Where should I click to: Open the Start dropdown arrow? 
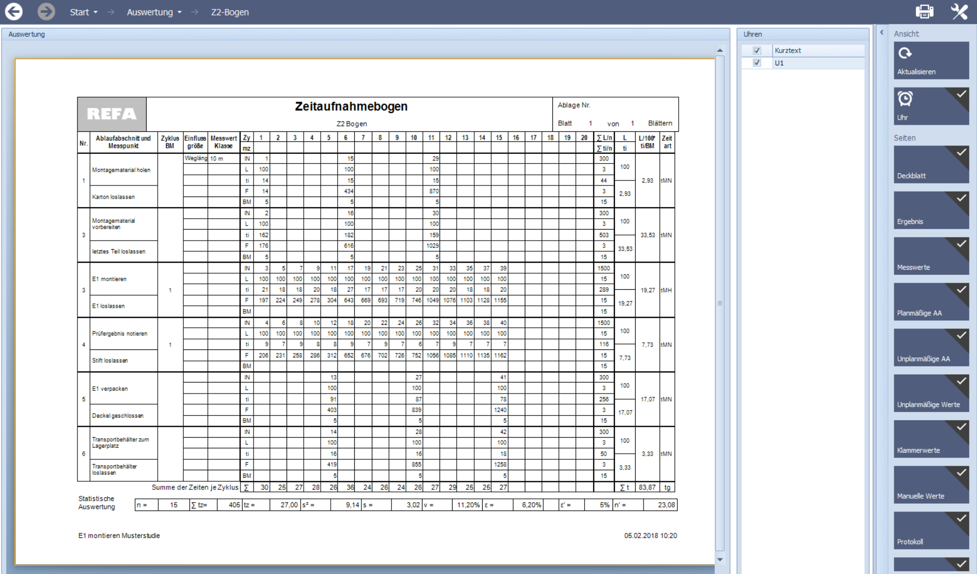click(x=96, y=13)
